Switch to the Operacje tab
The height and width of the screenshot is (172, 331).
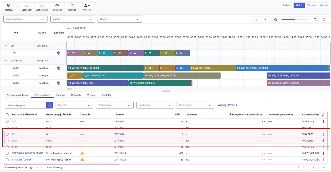point(60,95)
